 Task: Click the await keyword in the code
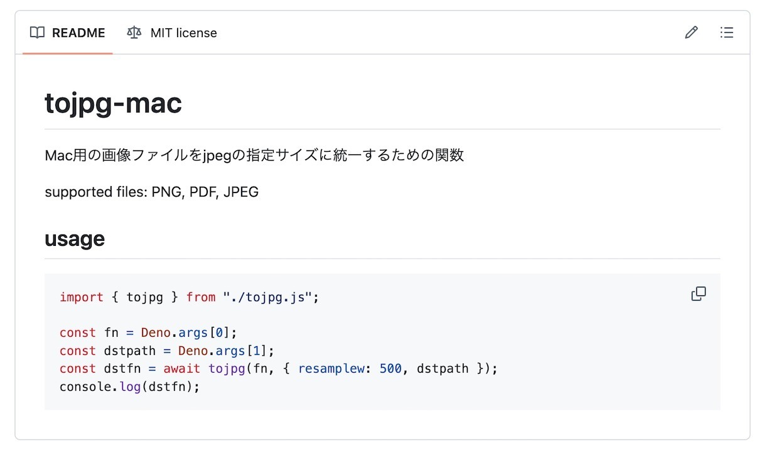pos(181,369)
